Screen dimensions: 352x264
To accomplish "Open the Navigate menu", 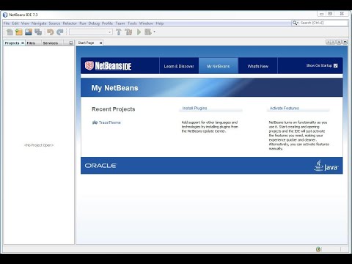I will point(39,23).
